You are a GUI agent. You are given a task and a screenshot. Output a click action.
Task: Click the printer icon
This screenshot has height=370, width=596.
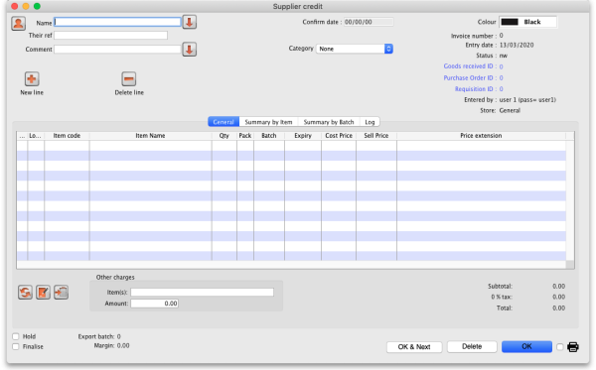[573, 347]
